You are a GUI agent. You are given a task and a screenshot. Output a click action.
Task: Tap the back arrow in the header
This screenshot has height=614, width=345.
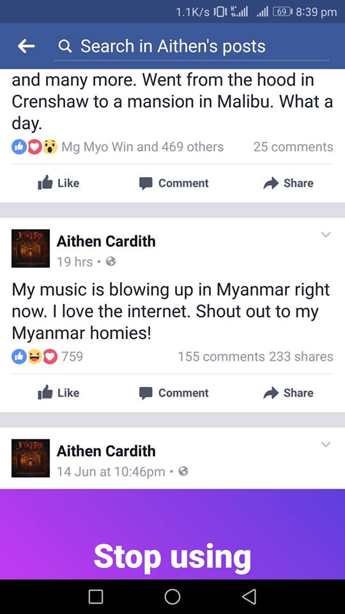[x=26, y=47]
